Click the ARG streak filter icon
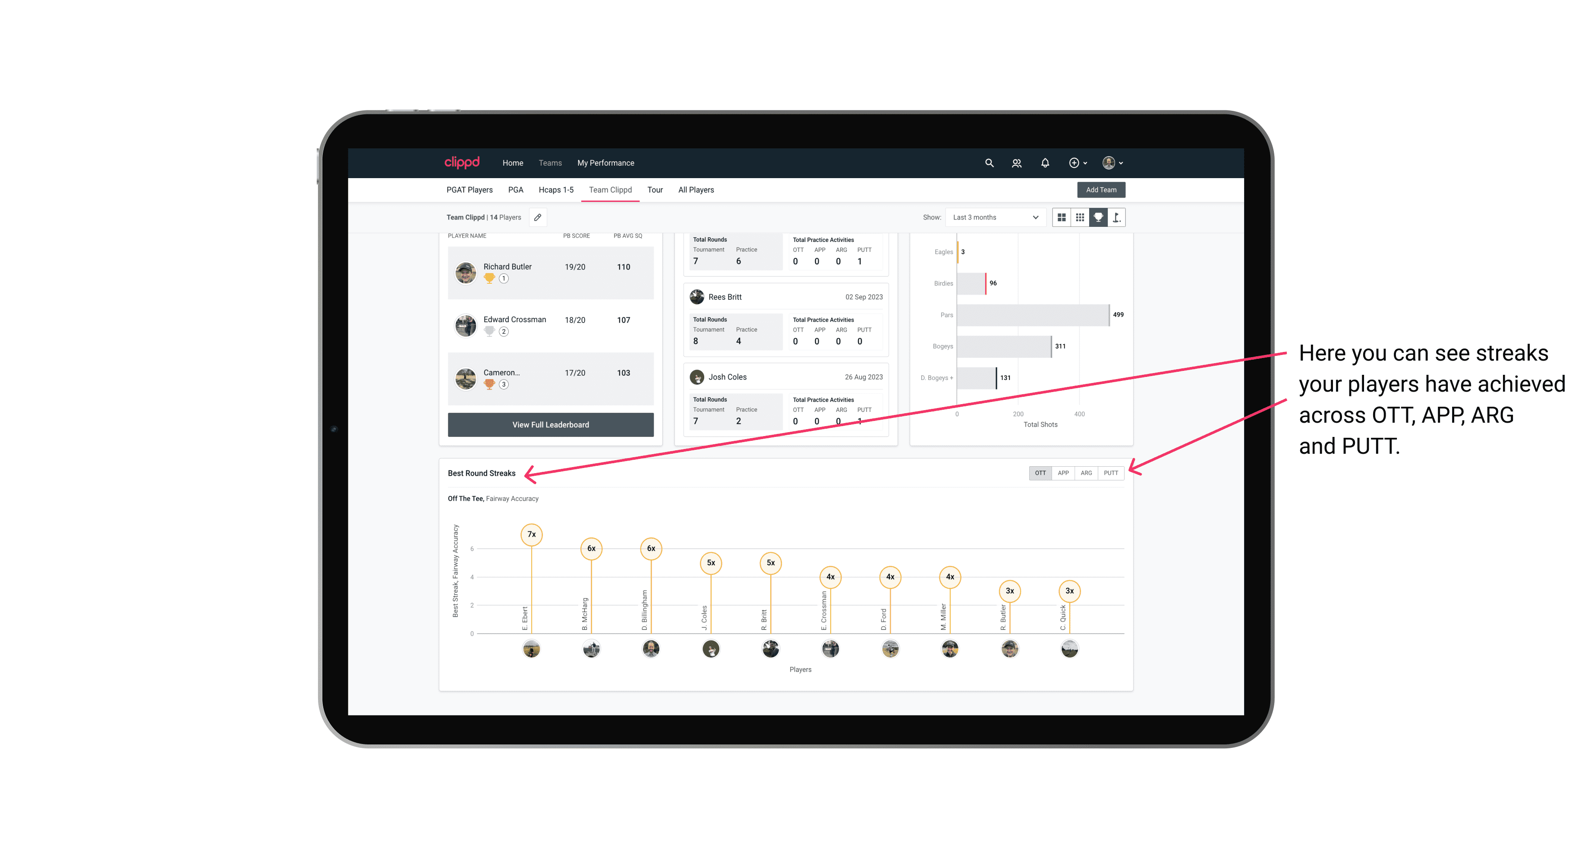The height and width of the screenshot is (854, 1588). pos(1087,472)
